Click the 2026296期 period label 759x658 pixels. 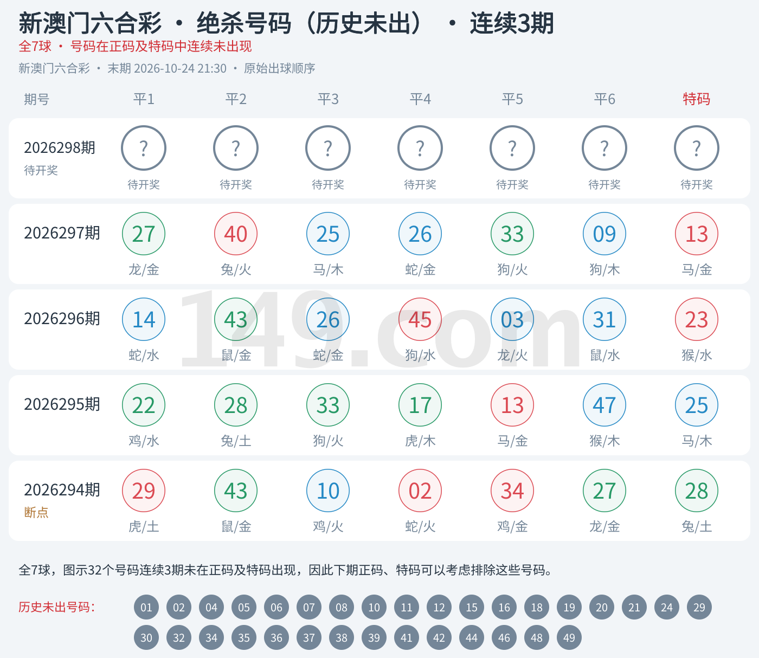pos(62,318)
